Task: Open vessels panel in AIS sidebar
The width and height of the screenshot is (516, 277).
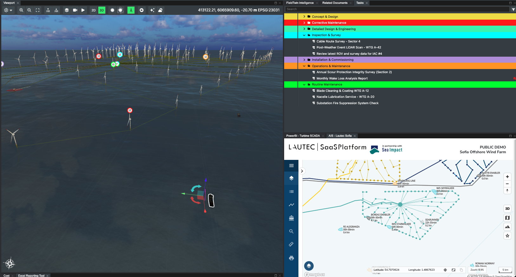Action: point(291,218)
